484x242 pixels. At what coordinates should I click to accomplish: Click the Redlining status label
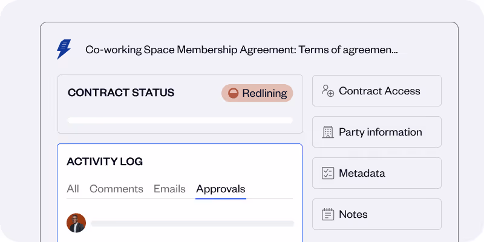point(263,93)
